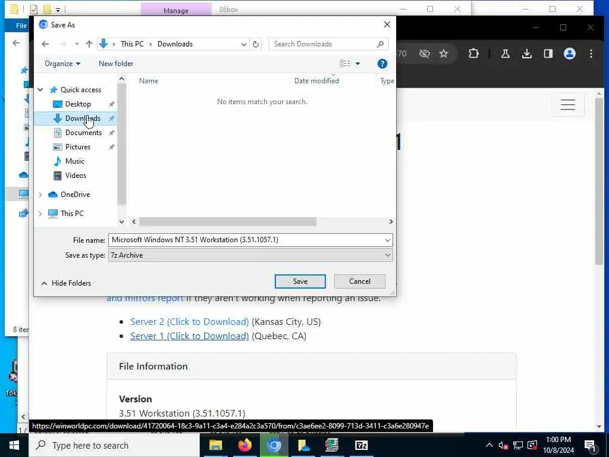Open the view options dropdown arrow
This screenshot has width=609, height=457.
pos(357,64)
